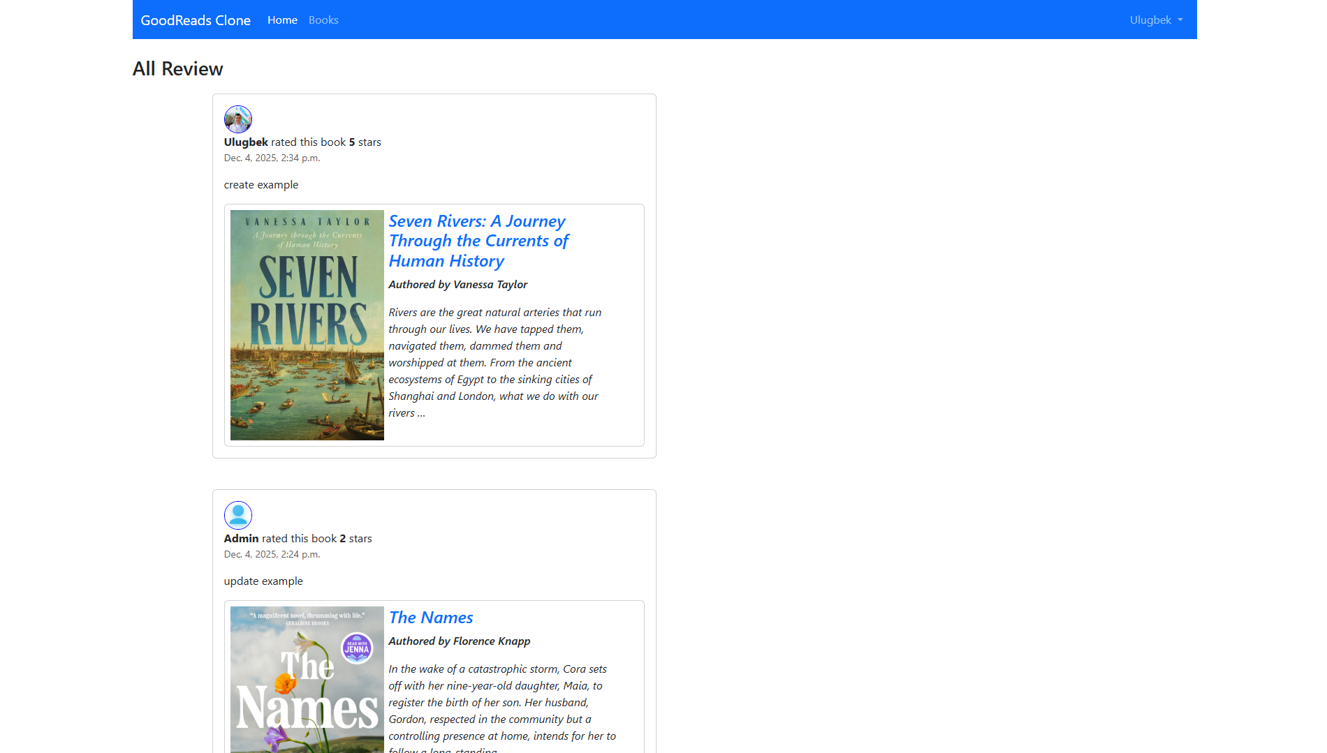Expand the Ulugbek user dropdown
The image size is (1327, 753).
[x=1156, y=20]
